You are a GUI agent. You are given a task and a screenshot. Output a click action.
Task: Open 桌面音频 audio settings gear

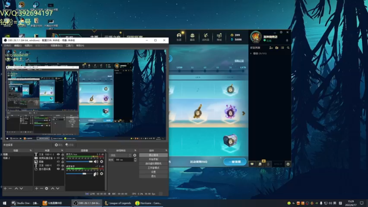102,174
